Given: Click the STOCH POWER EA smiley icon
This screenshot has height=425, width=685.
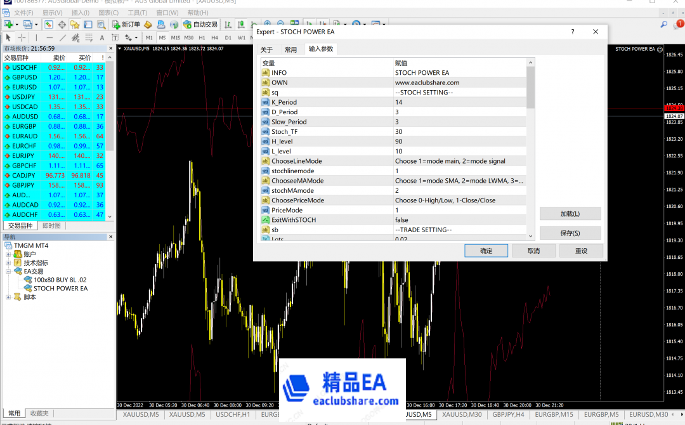Looking at the screenshot, I should [x=660, y=48].
